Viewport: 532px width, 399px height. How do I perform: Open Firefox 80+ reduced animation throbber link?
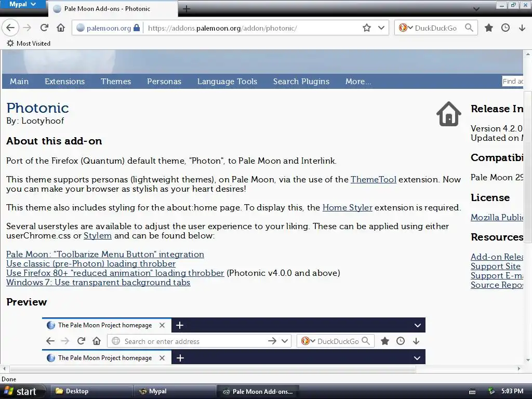click(x=115, y=273)
